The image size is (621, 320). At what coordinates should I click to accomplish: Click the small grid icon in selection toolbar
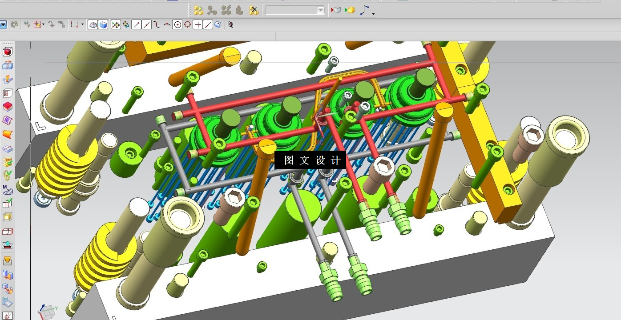pyautogui.click(x=230, y=25)
